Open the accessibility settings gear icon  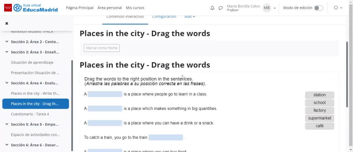[x=336, y=8]
